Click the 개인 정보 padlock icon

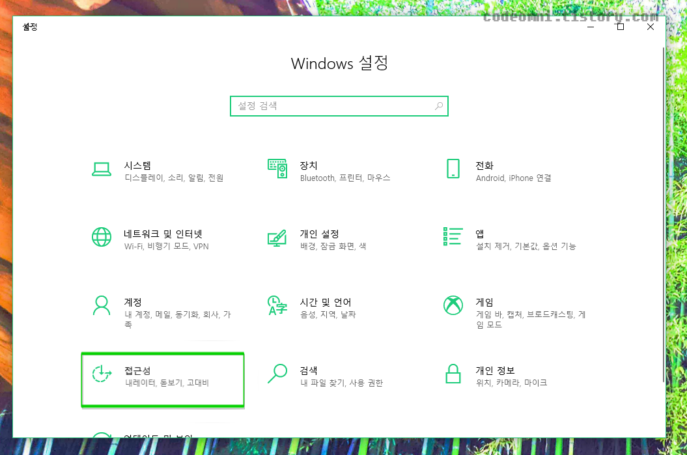(453, 374)
